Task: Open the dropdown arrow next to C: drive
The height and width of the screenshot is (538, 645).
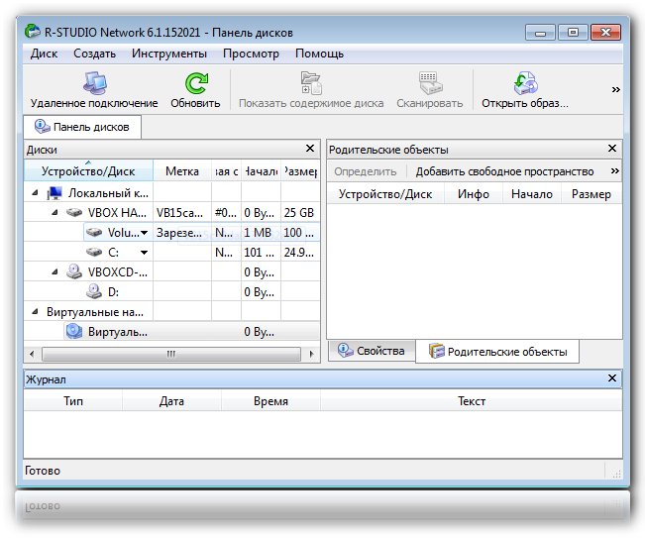Action: (145, 253)
